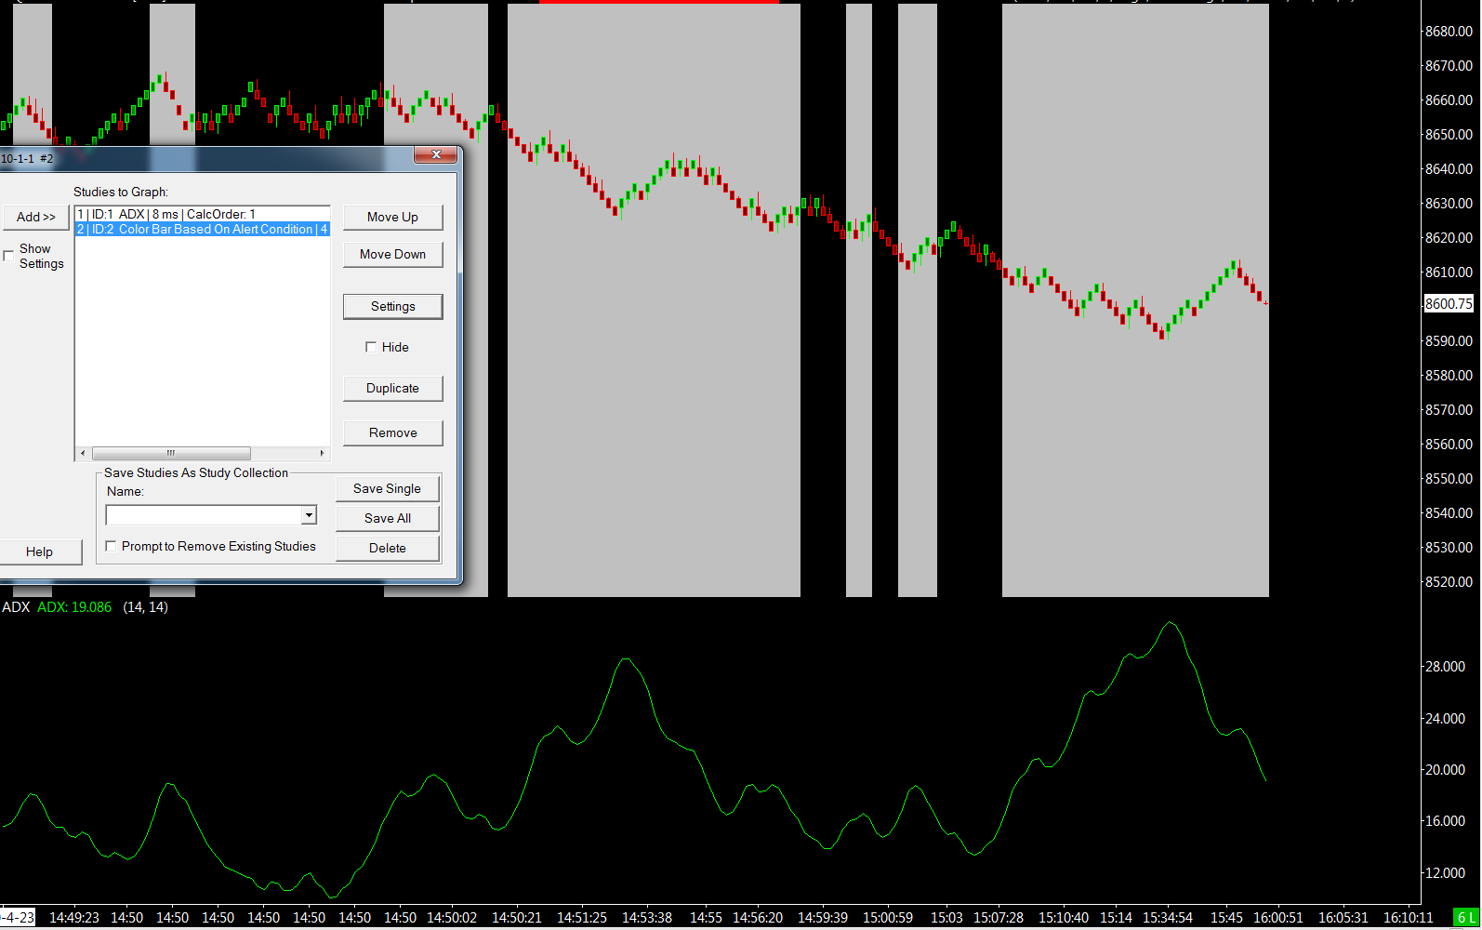Click Save Single for the study collection
The width and height of the screenshot is (1482, 930).
[x=387, y=488]
